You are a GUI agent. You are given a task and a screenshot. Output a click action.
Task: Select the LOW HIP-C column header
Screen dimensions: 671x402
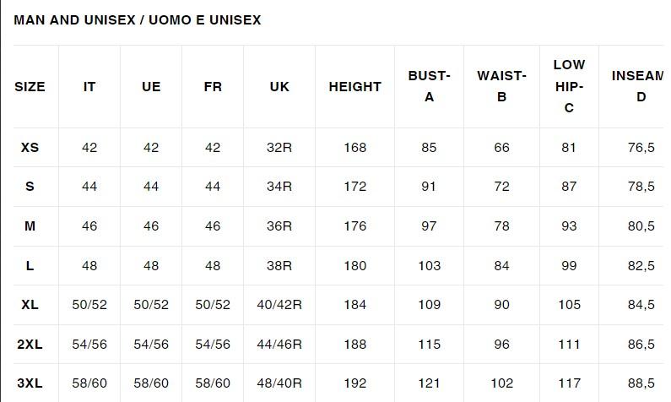569,86
